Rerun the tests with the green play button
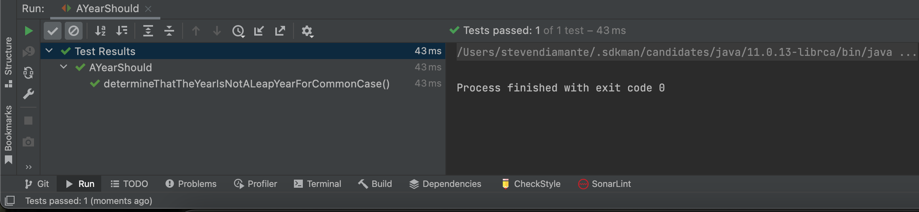The image size is (919, 212). click(28, 31)
